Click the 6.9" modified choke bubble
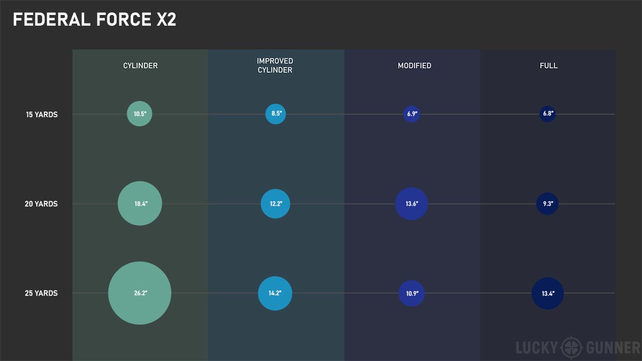642x361 pixels. coord(411,114)
